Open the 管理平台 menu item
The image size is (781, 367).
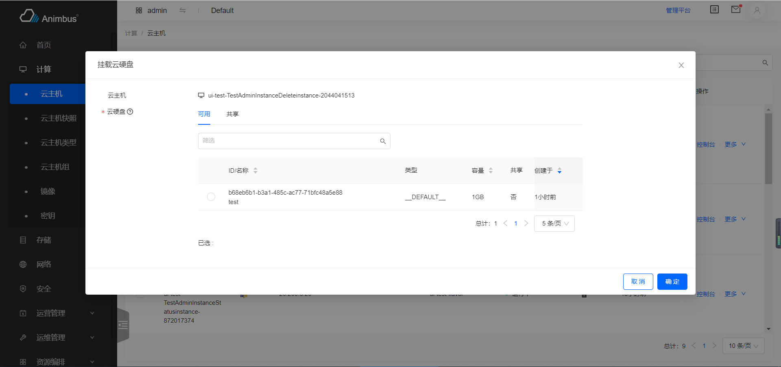coord(678,11)
